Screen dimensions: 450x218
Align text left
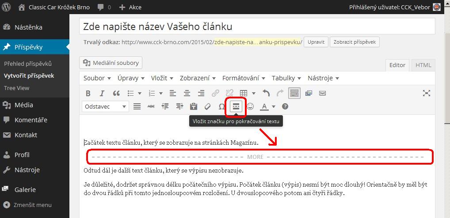pos(172,93)
